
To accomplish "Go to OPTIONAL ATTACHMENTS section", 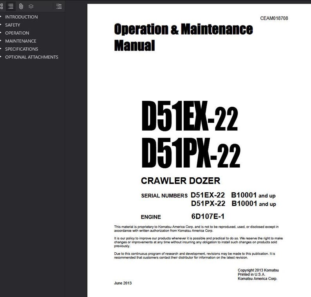I will [32, 57].
